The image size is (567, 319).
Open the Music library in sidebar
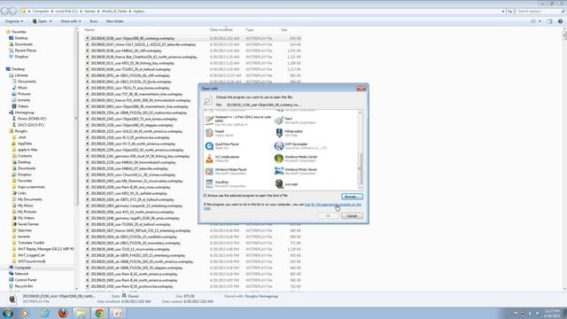tap(22, 88)
